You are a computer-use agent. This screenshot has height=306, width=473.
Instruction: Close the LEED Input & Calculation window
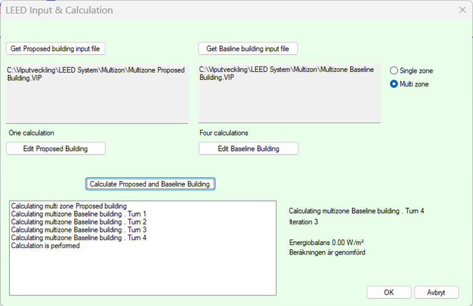point(462,10)
